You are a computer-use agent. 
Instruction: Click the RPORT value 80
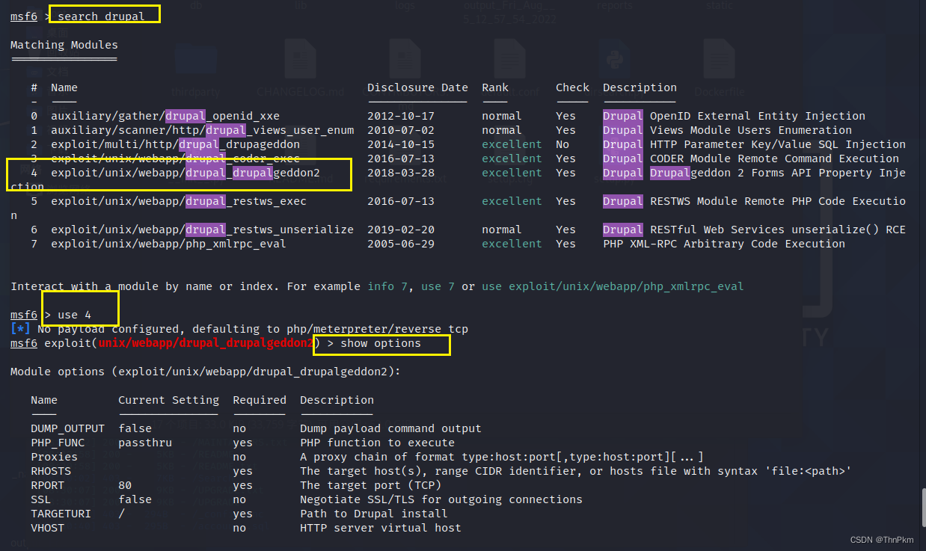point(125,485)
